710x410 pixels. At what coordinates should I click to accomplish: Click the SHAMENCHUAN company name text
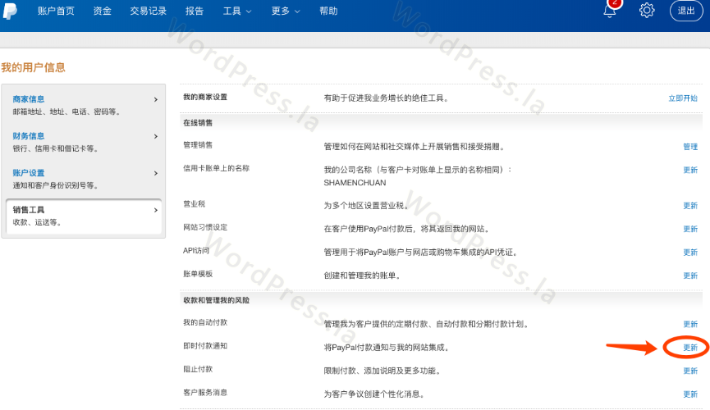tap(355, 183)
